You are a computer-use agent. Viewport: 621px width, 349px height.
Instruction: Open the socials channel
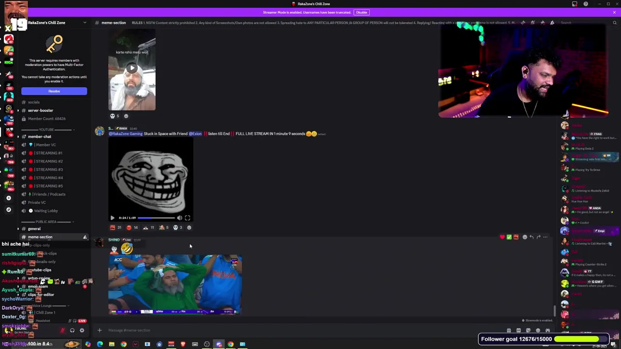pos(54,102)
